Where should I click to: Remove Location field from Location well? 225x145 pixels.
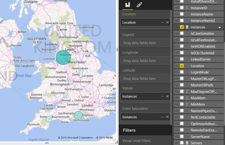[167, 22]
